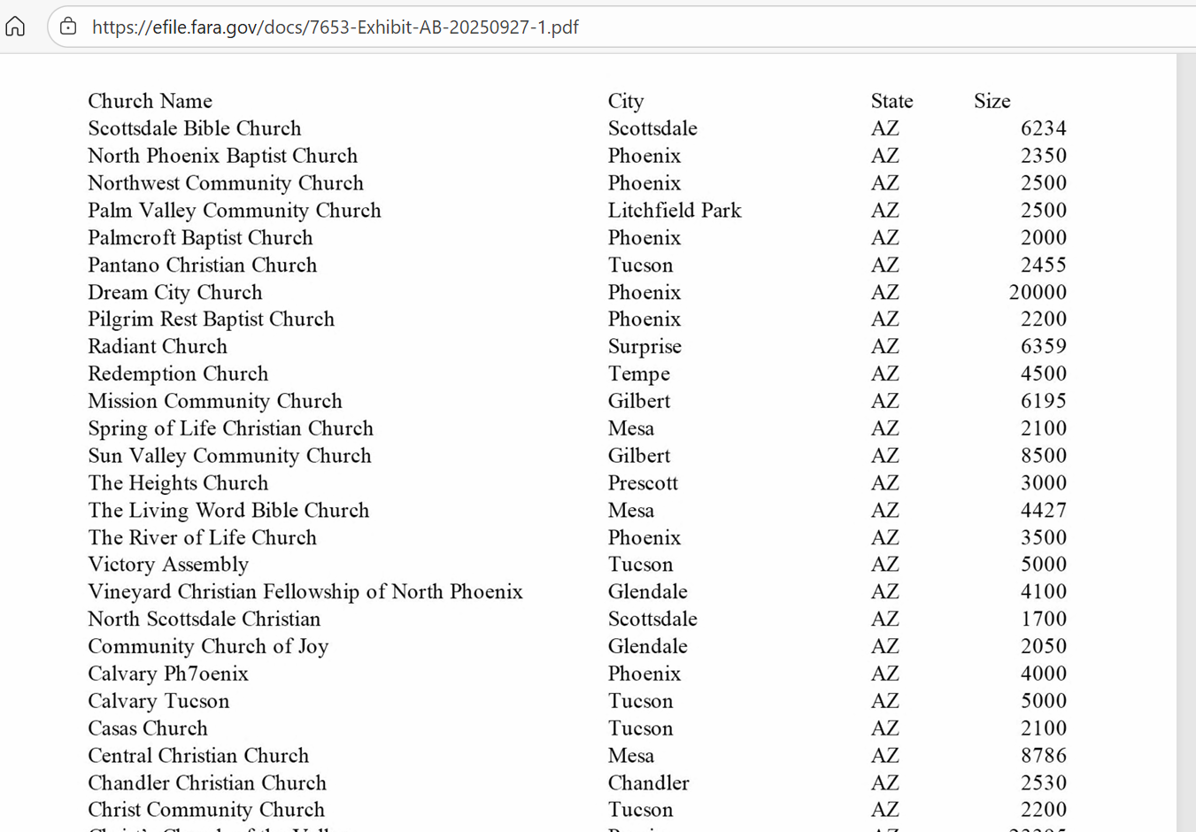
Task: Click Community Church of Joy name
Action: pyautogui.click(x=207, y=647)
